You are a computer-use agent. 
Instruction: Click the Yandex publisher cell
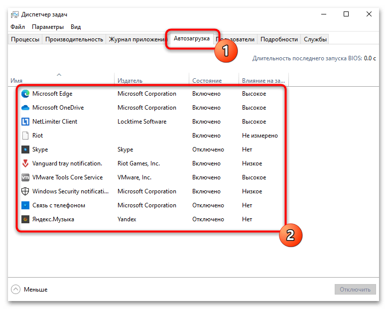(x=127, y=219)
